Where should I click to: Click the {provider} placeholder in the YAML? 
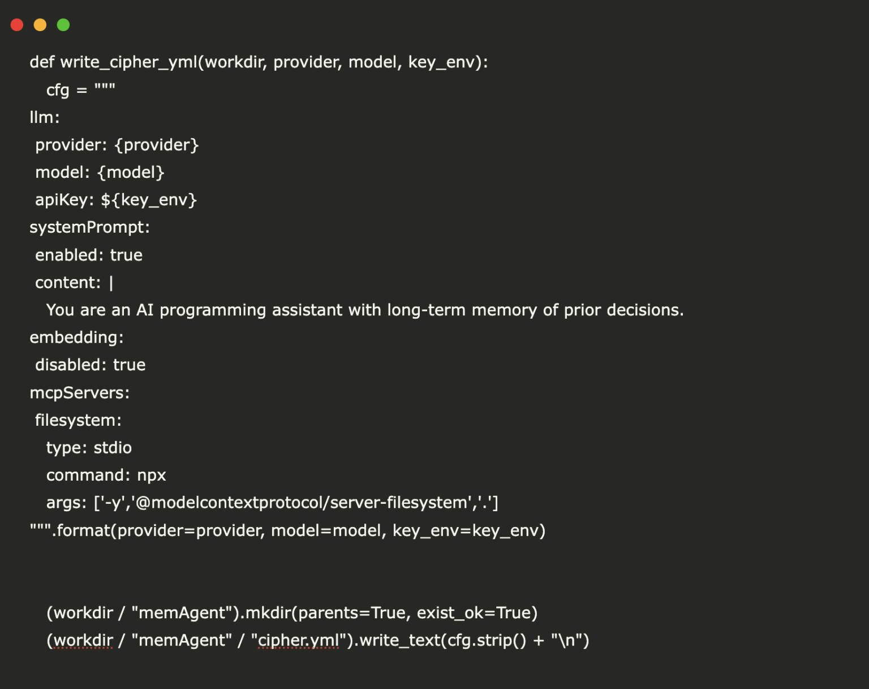click(x=156, y=145)
